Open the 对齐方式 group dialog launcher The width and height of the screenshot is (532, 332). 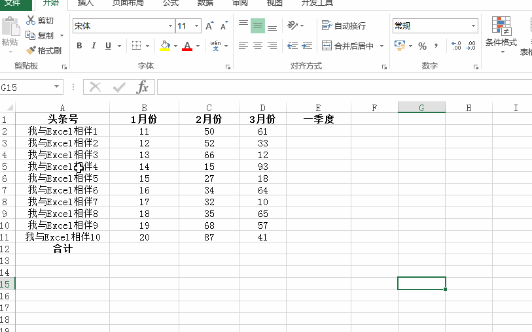[x=384, y=67]
